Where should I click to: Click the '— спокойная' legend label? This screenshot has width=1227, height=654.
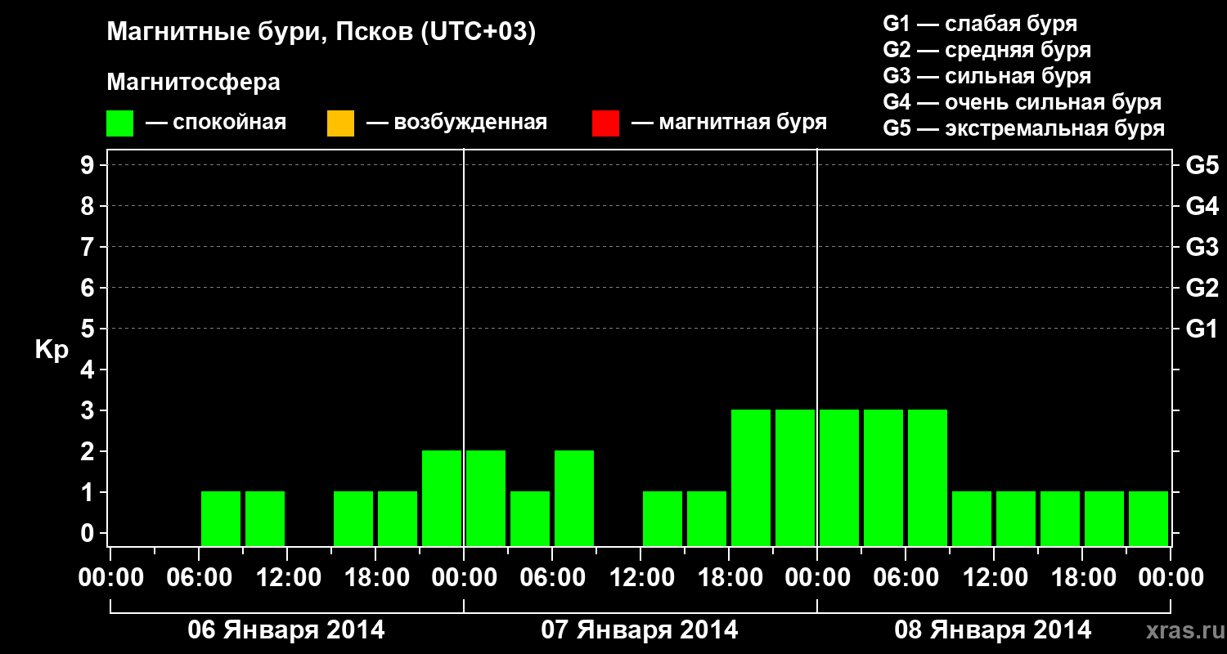216,123
